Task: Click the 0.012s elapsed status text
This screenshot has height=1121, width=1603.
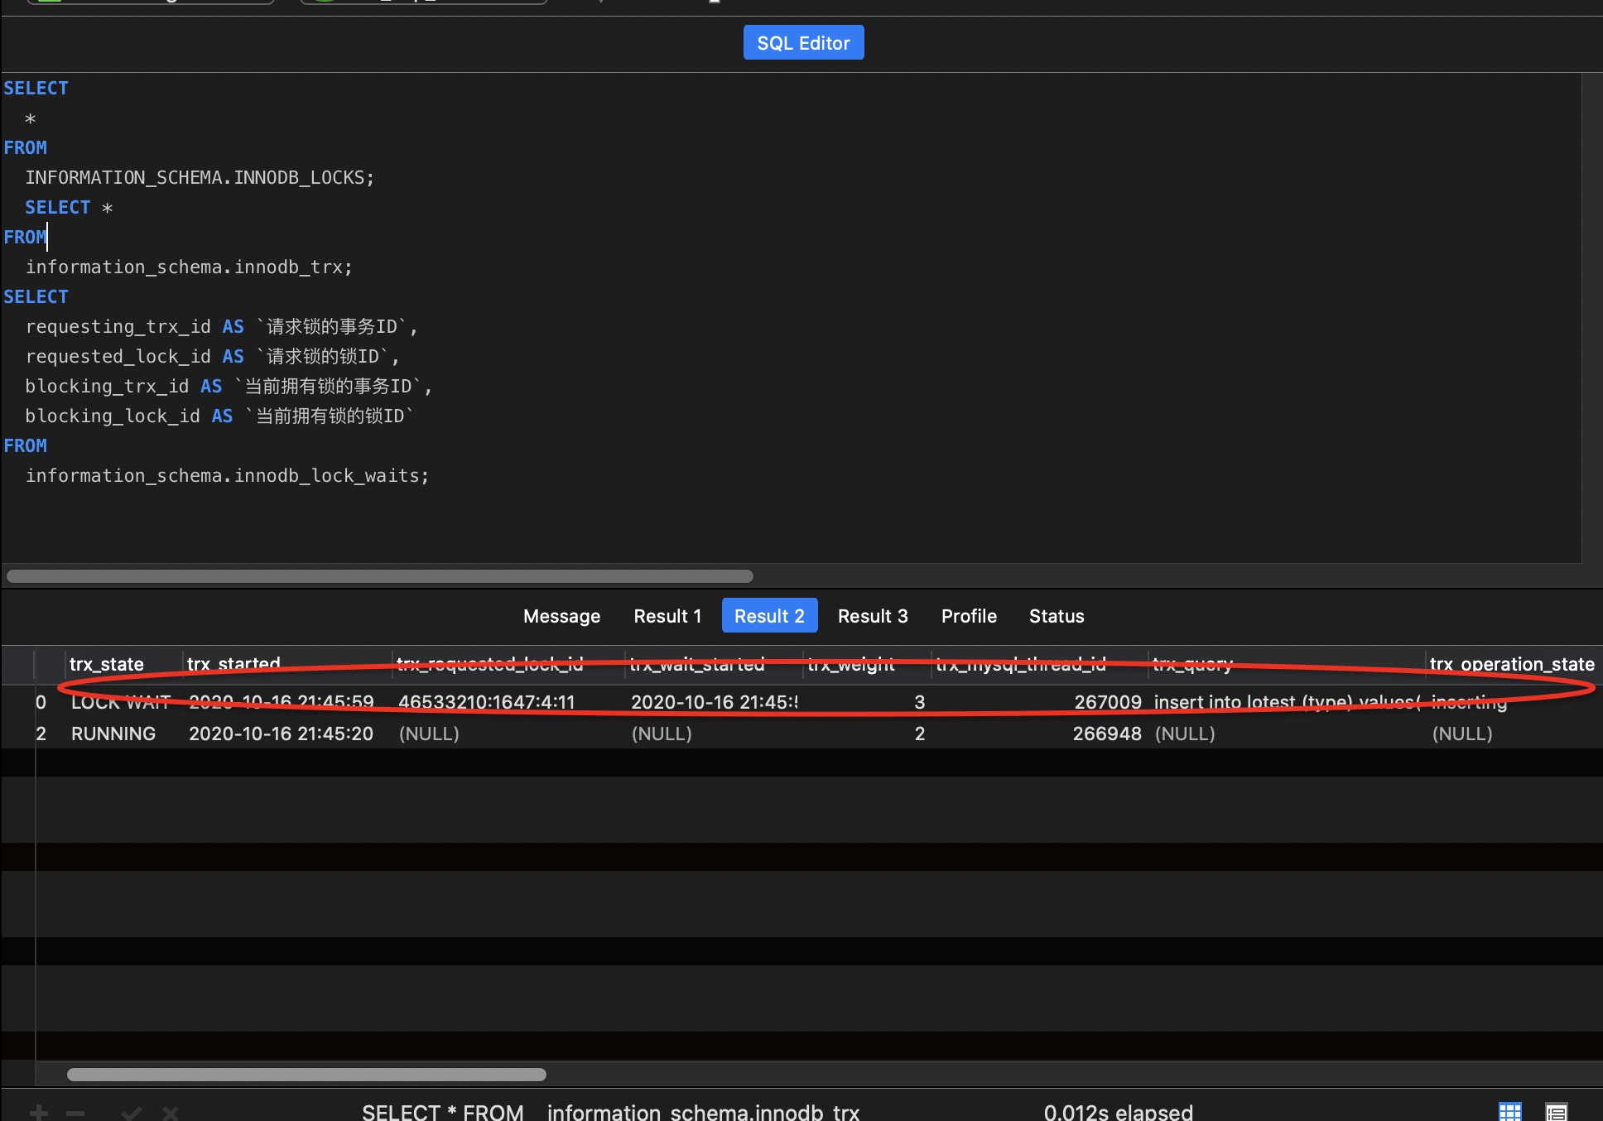Action: (1118, 1112)
